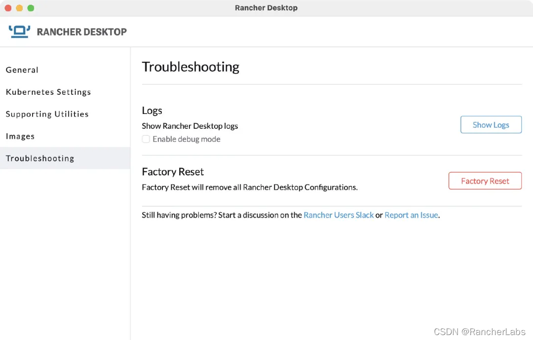Screen dimensions: 533x340
Task: Click the RANCHER DESKTOP header title
Action: coord(81,32)
